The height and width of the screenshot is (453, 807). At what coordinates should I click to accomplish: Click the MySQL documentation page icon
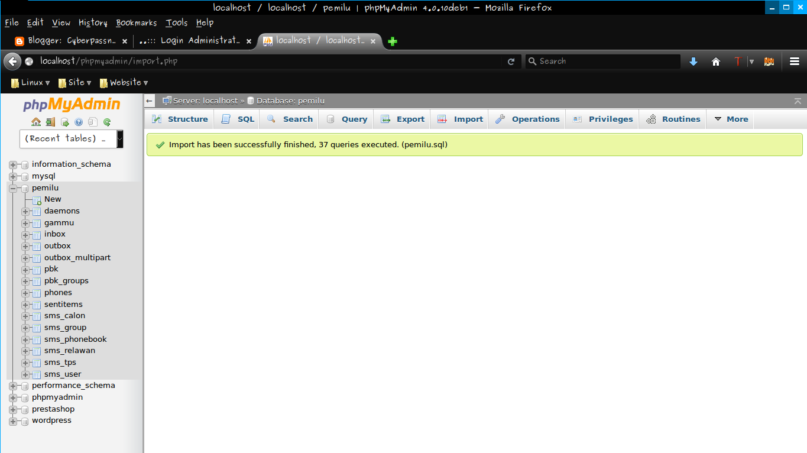coord(92,122)
